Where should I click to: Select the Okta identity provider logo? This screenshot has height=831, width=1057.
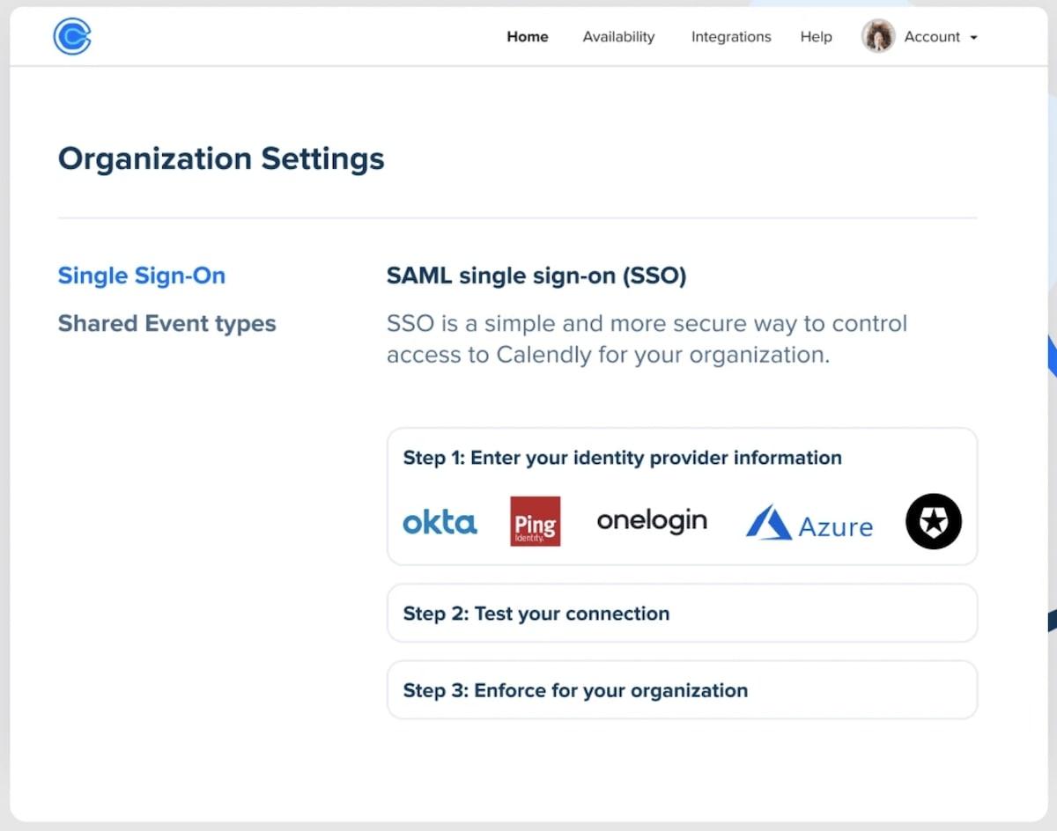(440, 522)
